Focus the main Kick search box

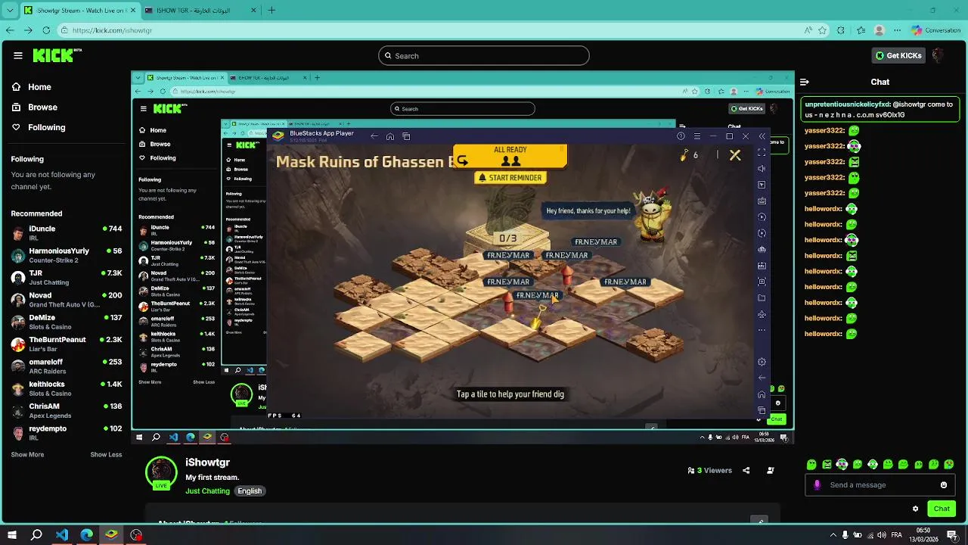484,55
